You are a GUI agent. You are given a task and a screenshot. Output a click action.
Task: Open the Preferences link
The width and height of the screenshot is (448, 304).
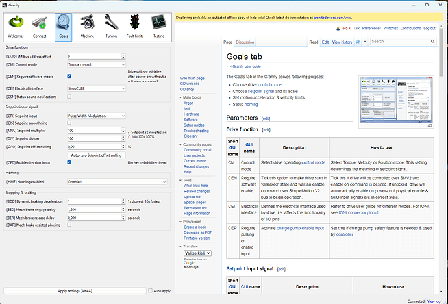(371, 29)
